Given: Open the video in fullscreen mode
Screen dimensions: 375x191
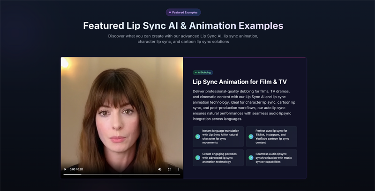Looking at the screenshot, I should click(x=169, y=170).
